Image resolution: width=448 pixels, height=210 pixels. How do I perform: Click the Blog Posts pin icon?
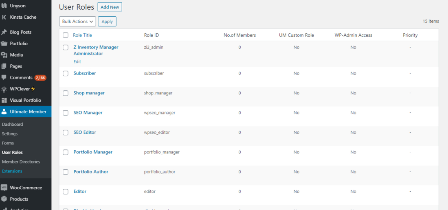point(4,32)
